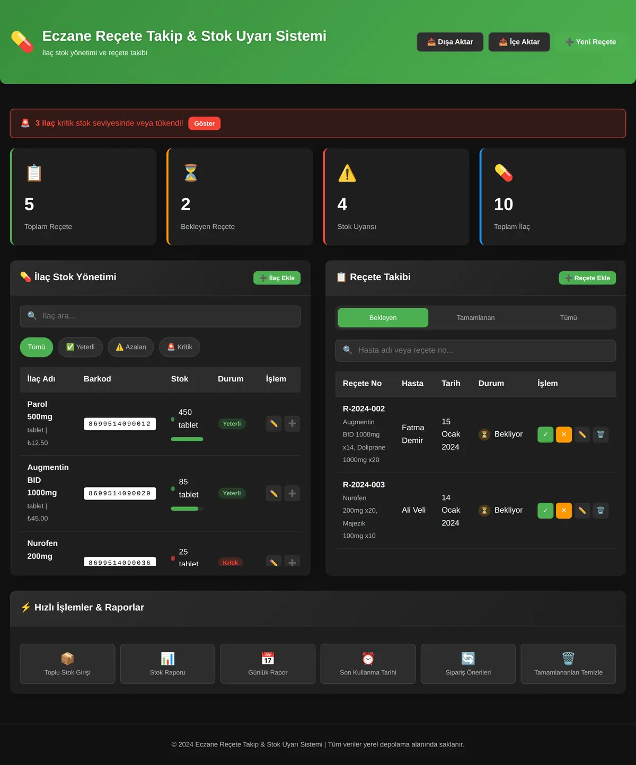
Task: Focus the Hasta adı veya reçete search field
Action: pyautogui.click(x=475, y=351)
